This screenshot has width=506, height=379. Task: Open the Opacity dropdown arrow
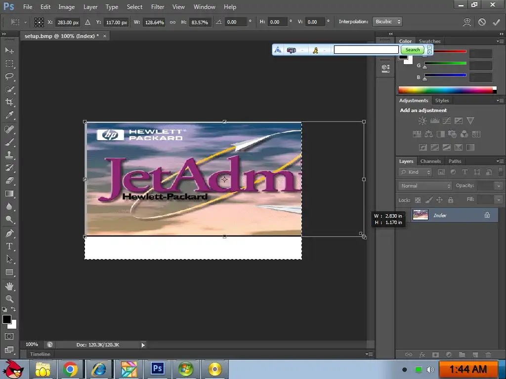tap(499, 186)
